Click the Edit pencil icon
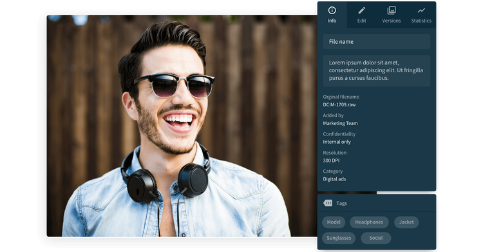 coord(362,10)
